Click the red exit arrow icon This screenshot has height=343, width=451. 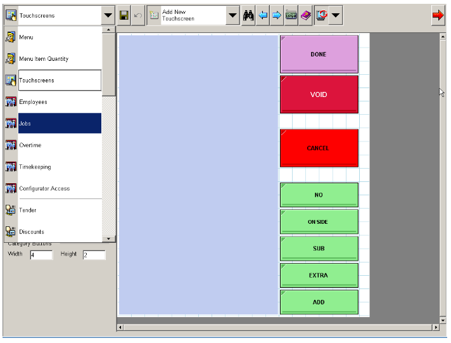point(438,15)
